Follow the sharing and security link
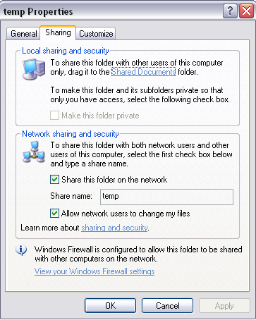Screen dimensions: 256x320 [x=115, y=228]
